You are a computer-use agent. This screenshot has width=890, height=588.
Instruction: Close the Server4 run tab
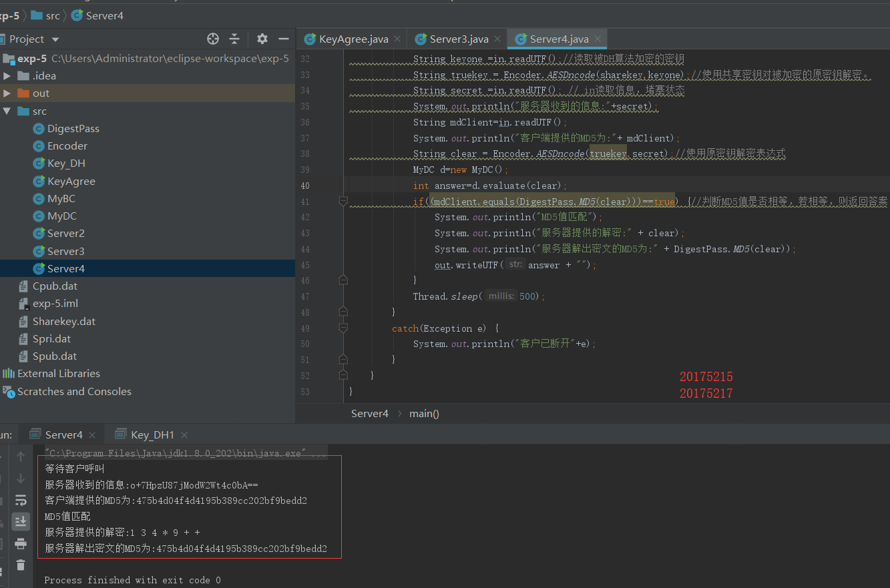pyautogui.click(x=92, y=435)
